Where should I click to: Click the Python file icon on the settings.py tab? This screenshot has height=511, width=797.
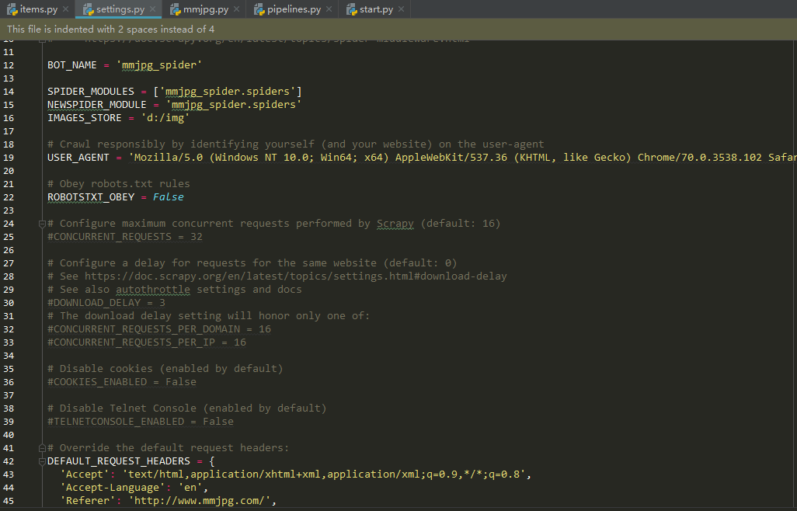pyautogui.click(x=88, y=9)
